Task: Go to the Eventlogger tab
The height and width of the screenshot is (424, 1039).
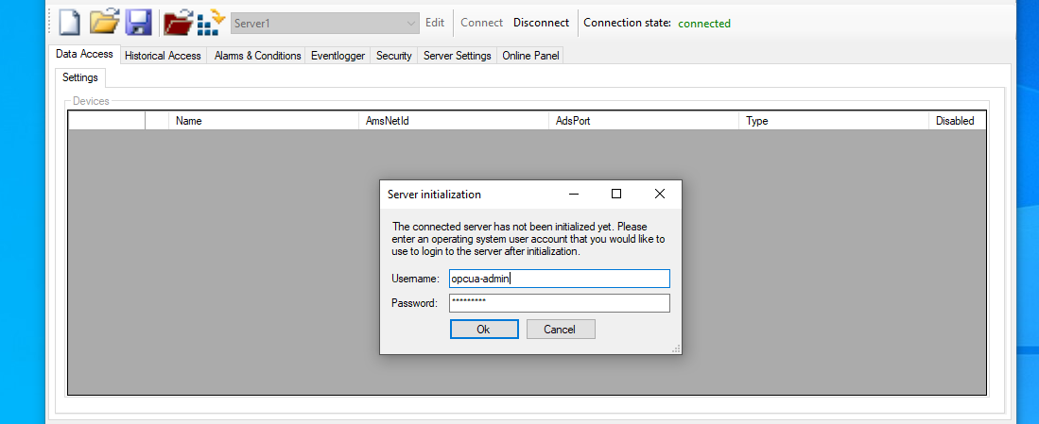Action: click(x=338, y=57)
